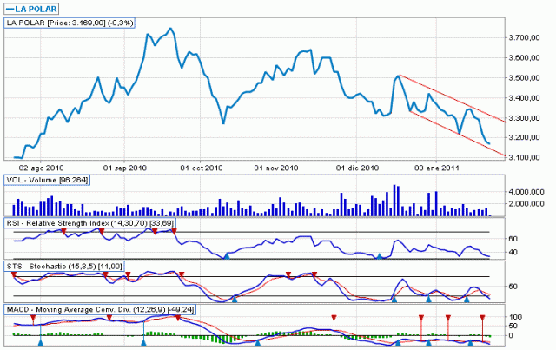Click the LA POLAR legend entry at top

31,9
